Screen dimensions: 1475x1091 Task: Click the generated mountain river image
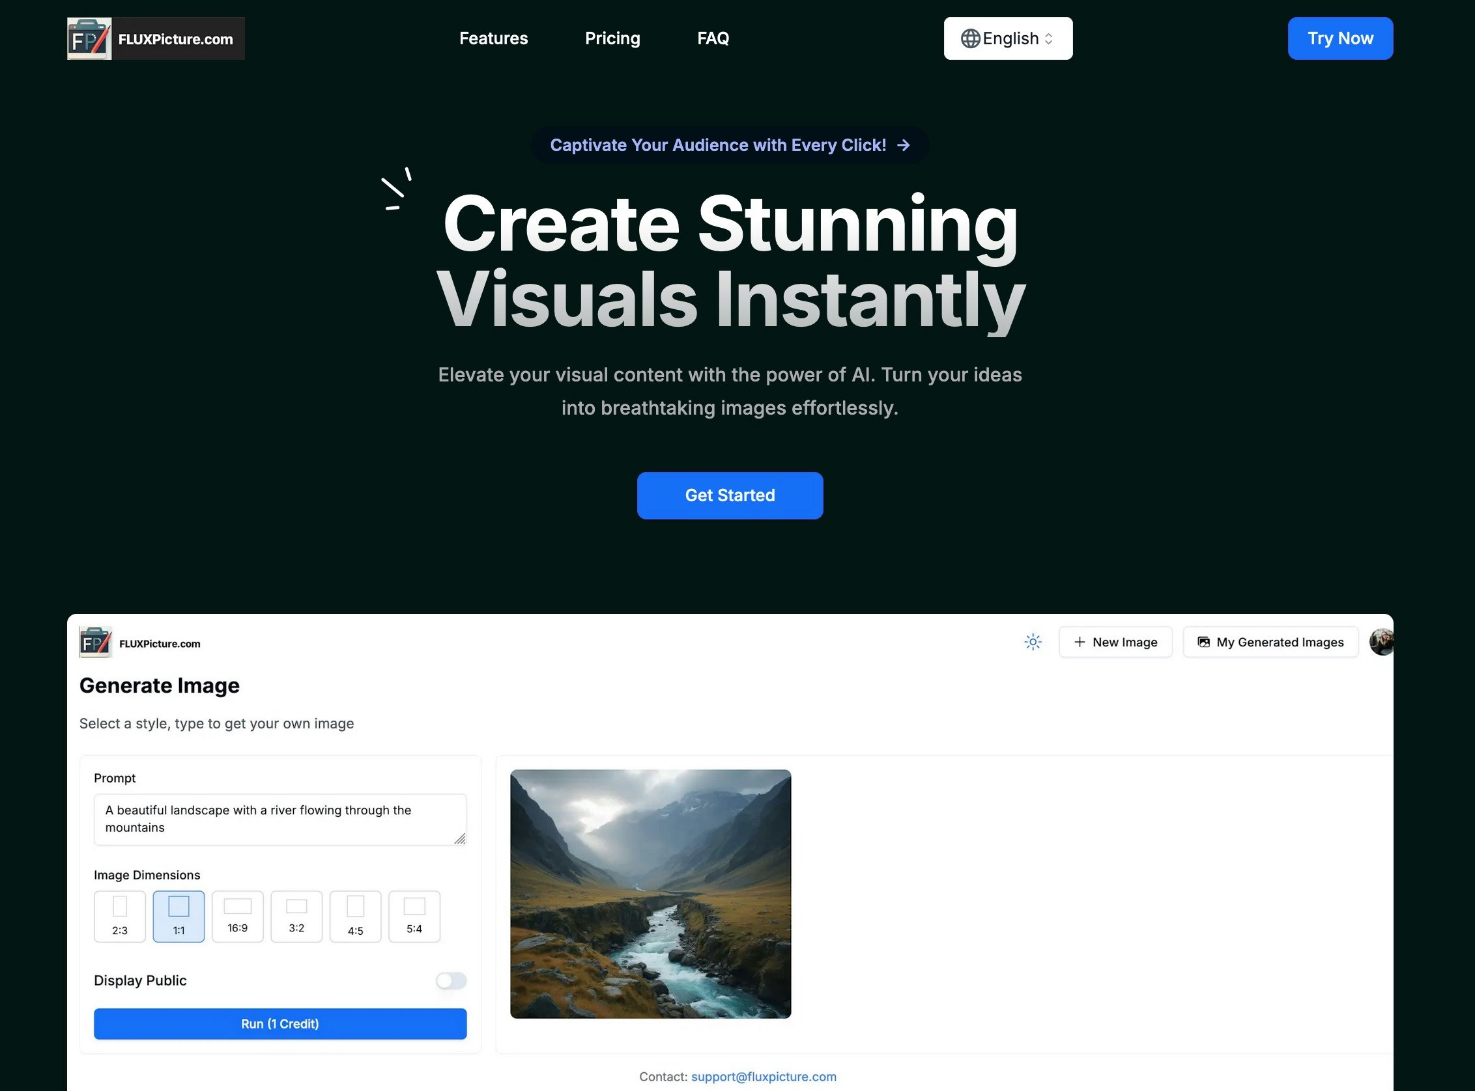650,894
